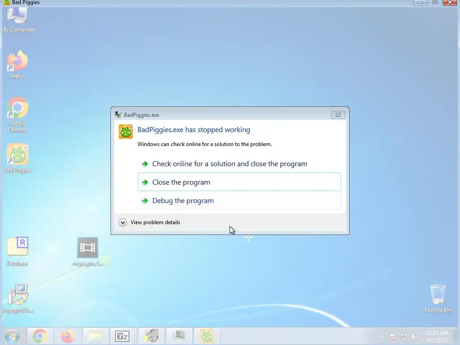The width and height of the screenshot is (460, 345).
Task: Open the network status tray icon
Action: pos(404,336)
